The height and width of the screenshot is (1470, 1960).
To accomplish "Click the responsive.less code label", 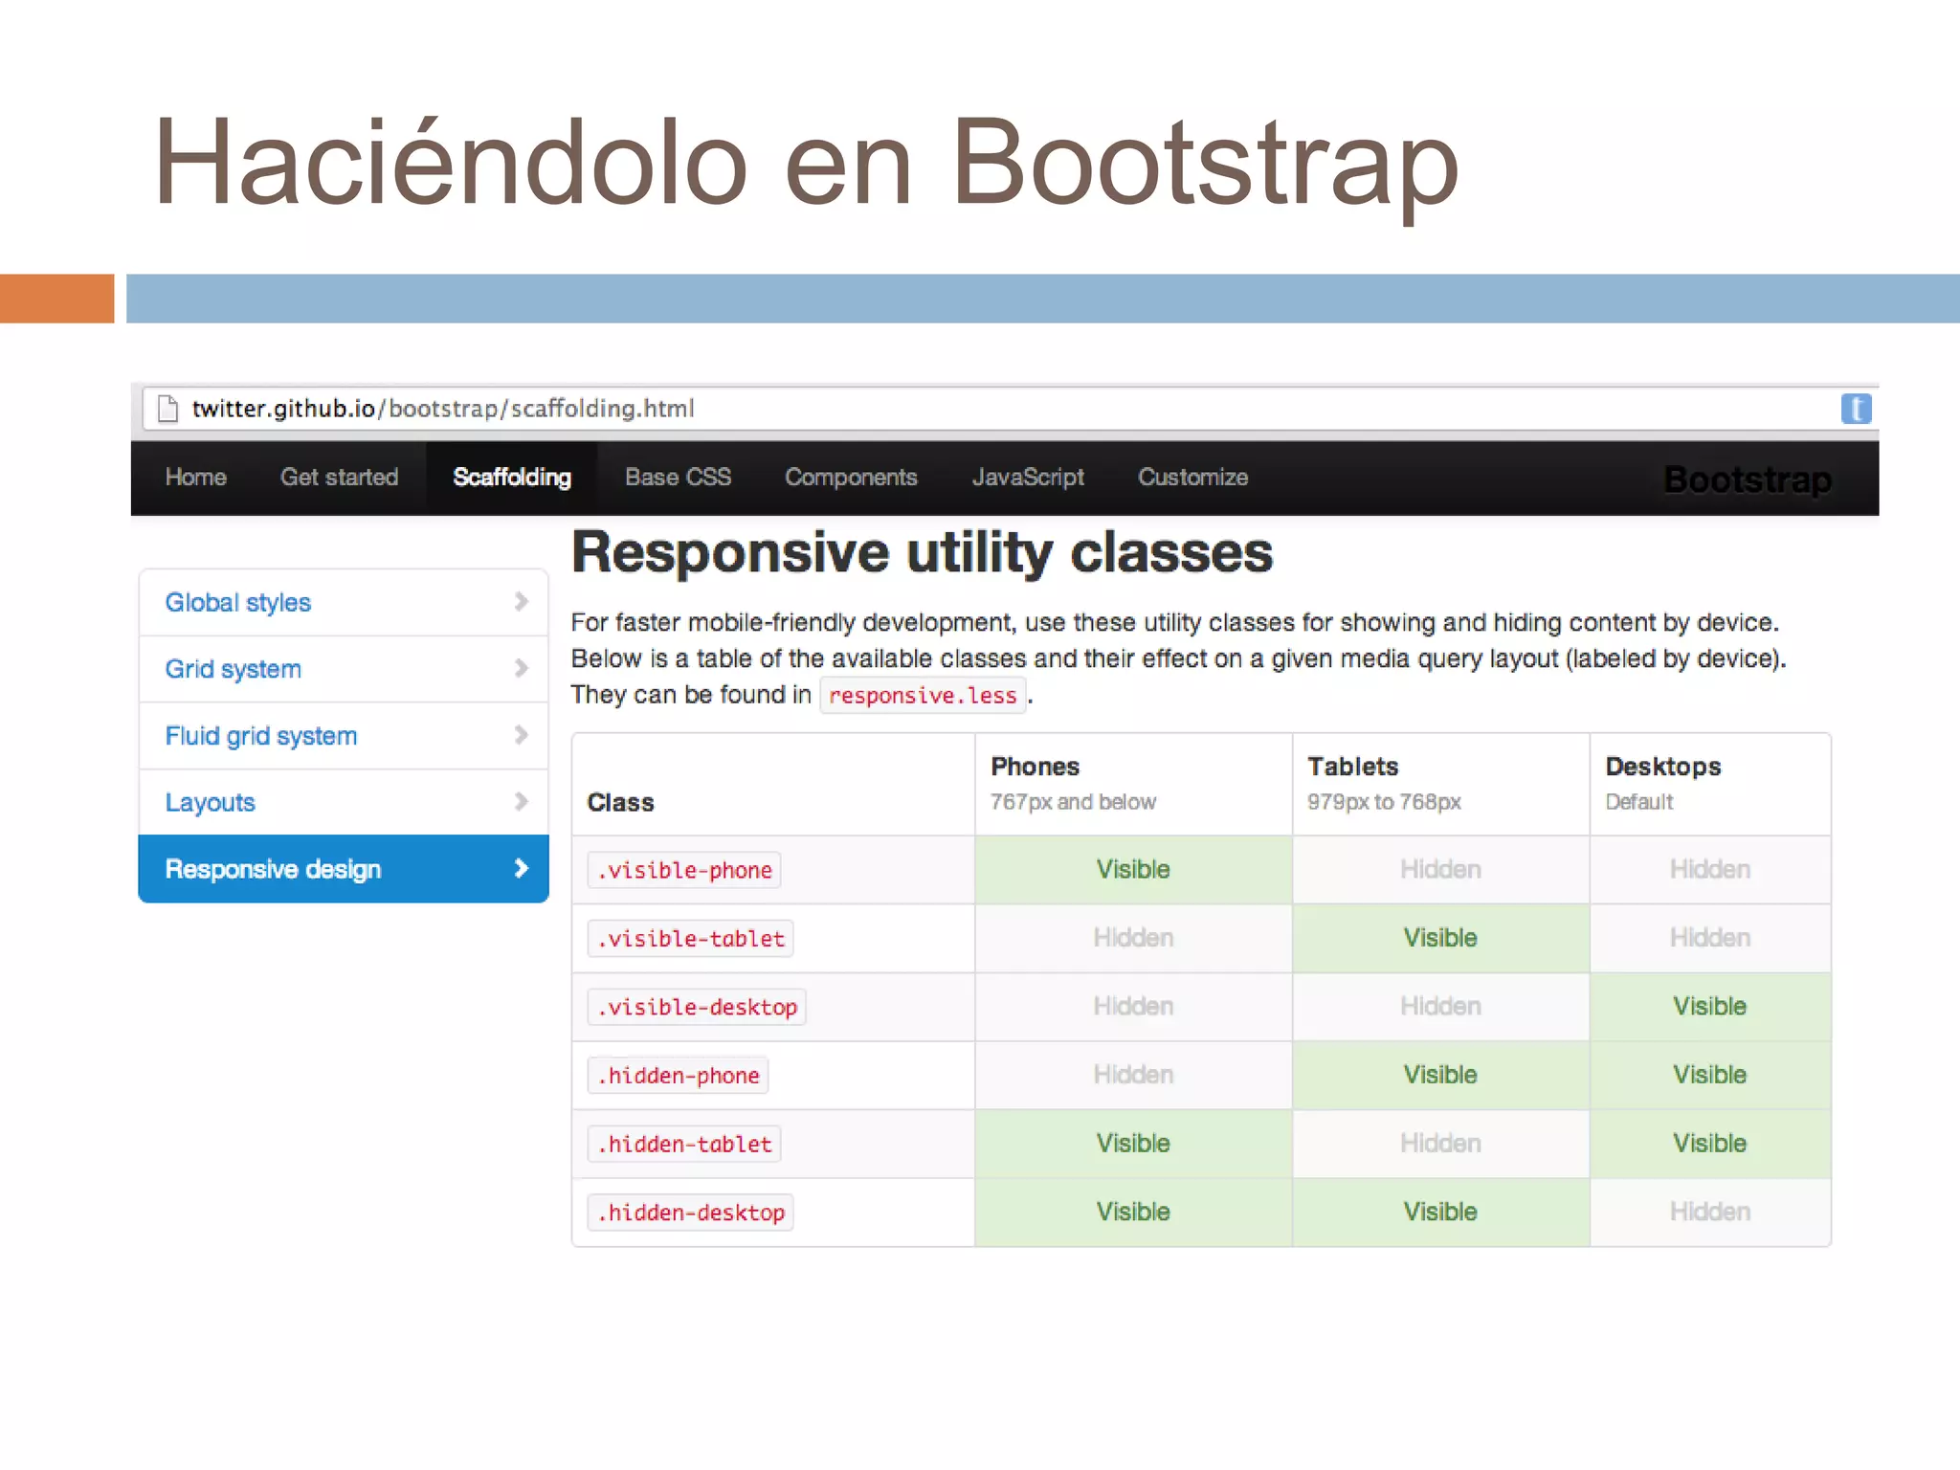I will tap(923, 696).
